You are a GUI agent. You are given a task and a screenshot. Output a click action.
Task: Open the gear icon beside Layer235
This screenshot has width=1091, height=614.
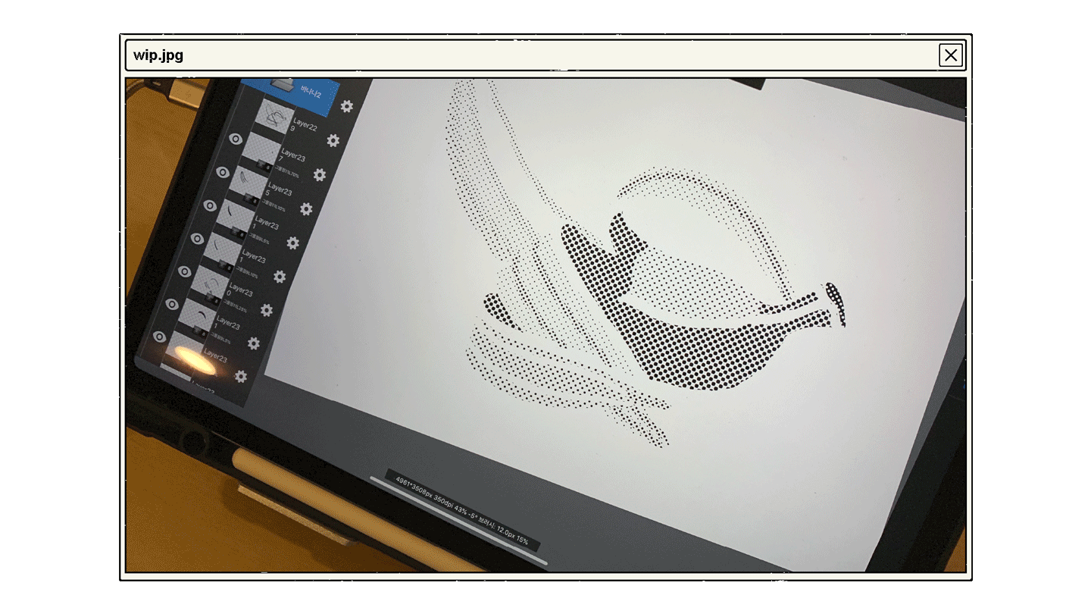[x=306, y=208]
